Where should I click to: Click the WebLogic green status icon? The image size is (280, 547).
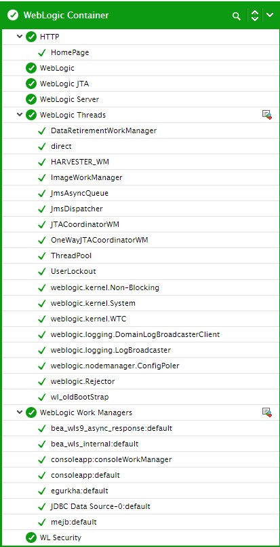pyautogui.click(x=31, y=68)
